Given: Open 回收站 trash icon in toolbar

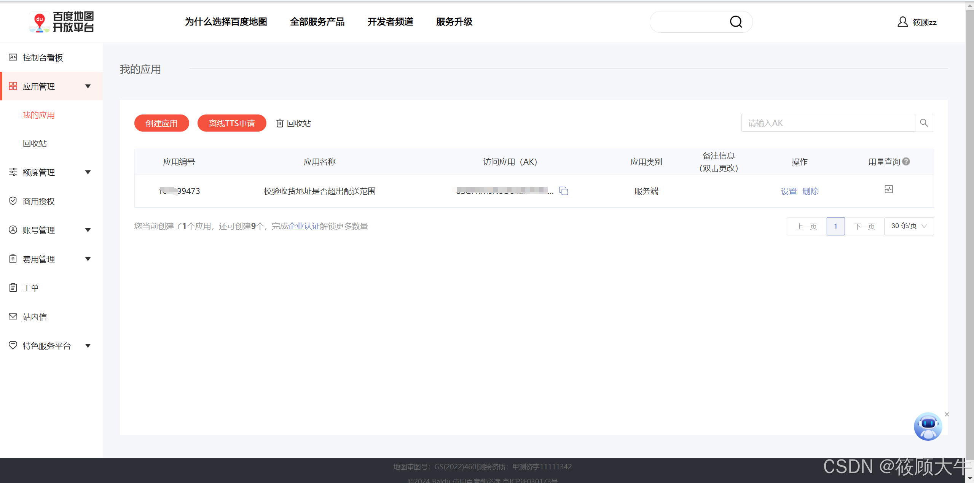Looking at the screenshot, I should (280, 123).
